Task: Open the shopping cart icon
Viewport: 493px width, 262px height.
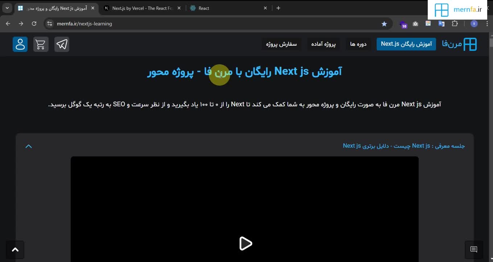Action: [41, 44]
